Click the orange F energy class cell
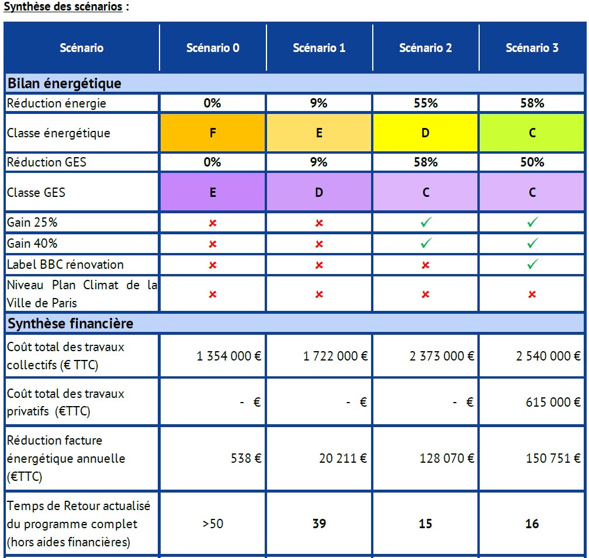 point(213,133)
